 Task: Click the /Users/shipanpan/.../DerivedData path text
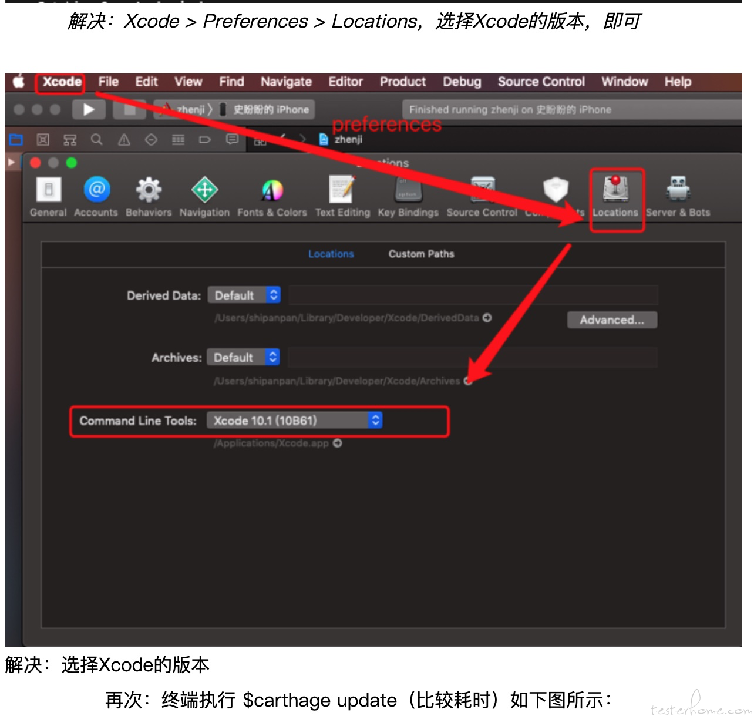[x=346, y=318]
